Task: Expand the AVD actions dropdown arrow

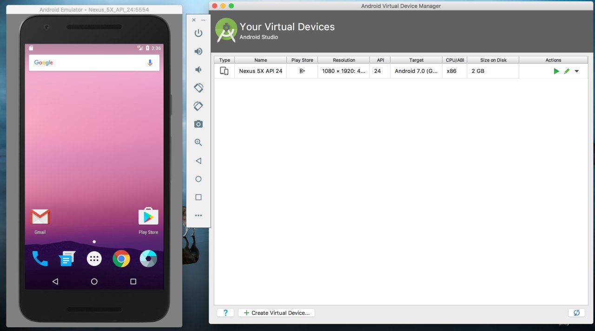Action: point(577,71)
